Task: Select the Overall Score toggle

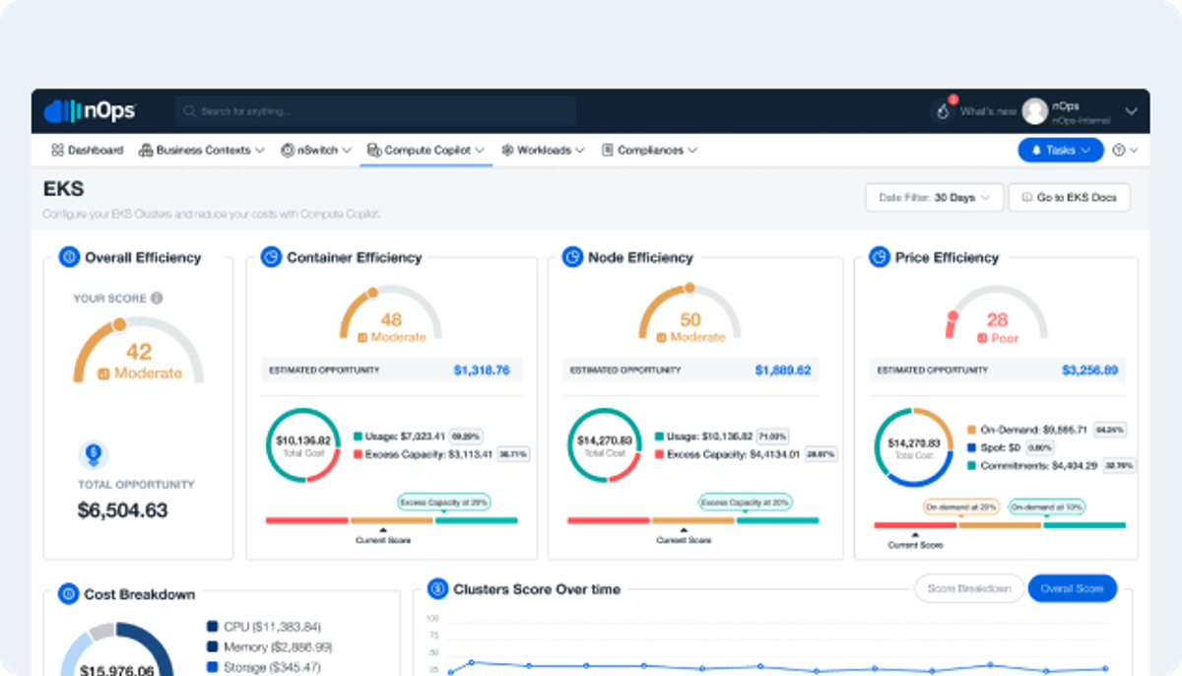Action: coord(1072,588)
